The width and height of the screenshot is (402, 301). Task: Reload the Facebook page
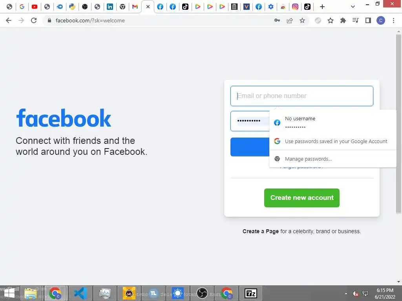click(34, 20)
